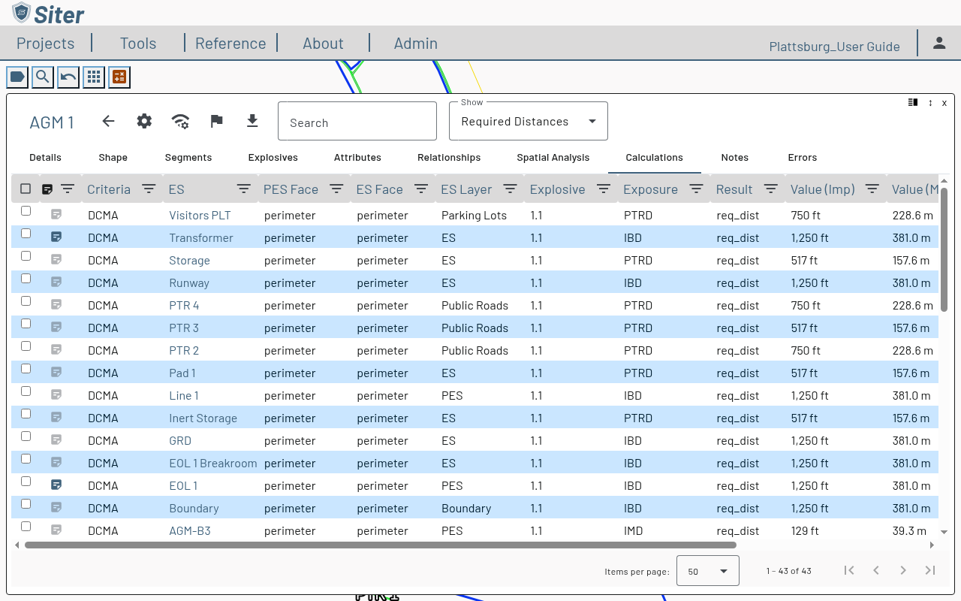This screenshot has width=961, height=601.
Task: Open the magnifier search tool
Action: click(x=43, y=77)
